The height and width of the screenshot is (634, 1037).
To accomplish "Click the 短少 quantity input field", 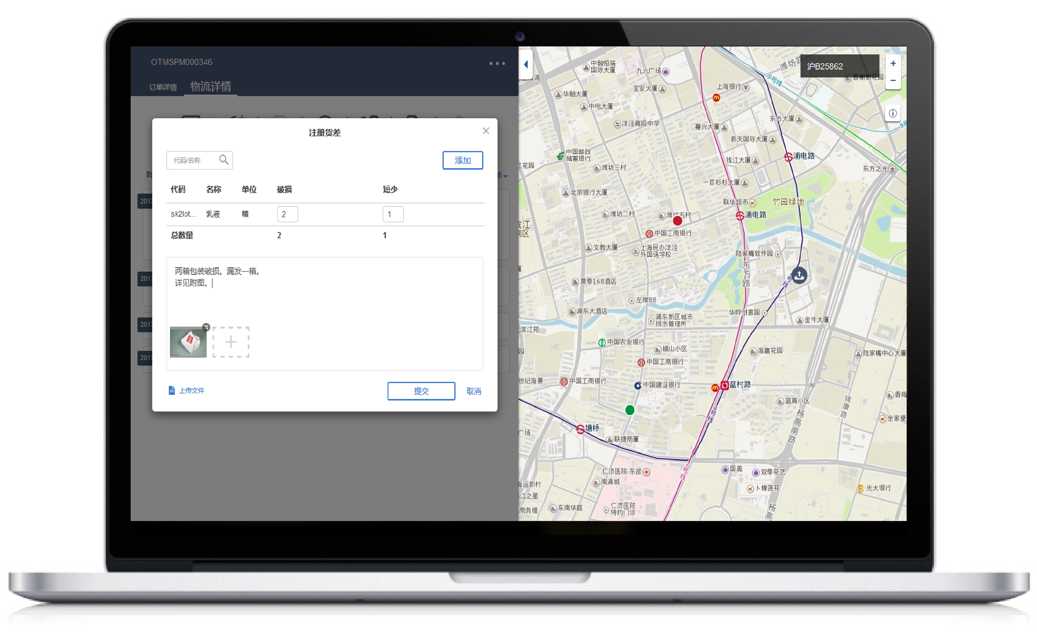I will (393, 214).
